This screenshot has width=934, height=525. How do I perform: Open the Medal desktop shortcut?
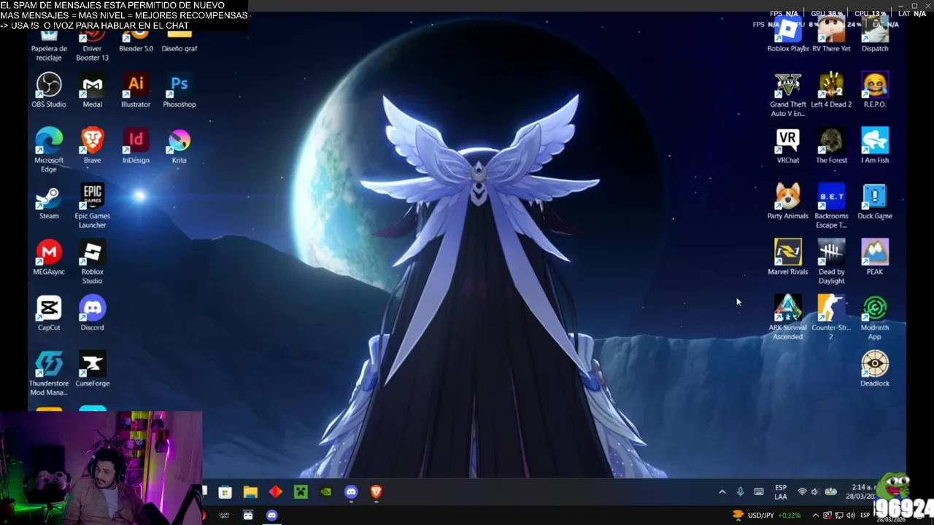[x=92, y=90]
